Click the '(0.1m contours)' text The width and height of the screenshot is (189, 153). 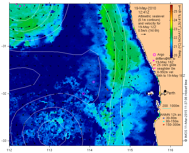click(x=149, y=20)
